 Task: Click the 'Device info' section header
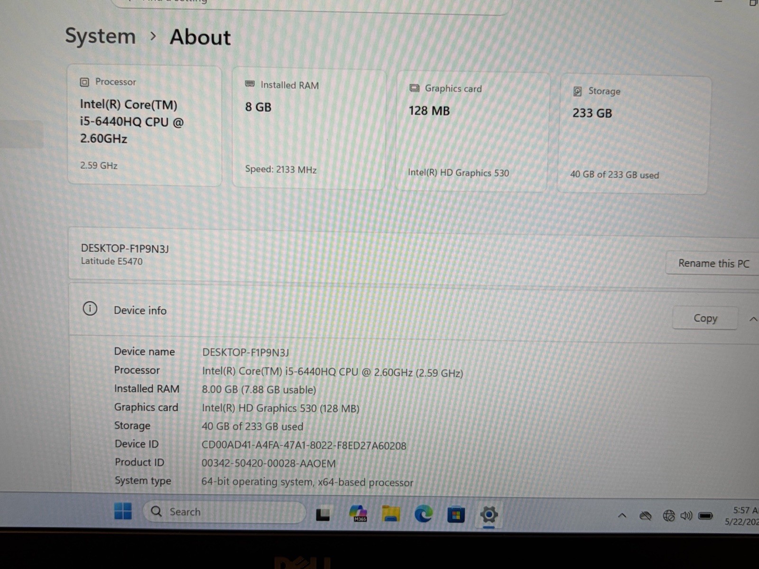coord(140,311)
